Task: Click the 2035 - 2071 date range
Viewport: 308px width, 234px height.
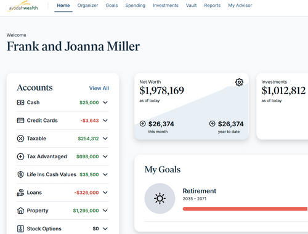Action: (195, 199)
